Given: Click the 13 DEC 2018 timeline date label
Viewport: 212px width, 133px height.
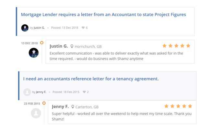Looking at the screenshot, I should tap(29, 43).
